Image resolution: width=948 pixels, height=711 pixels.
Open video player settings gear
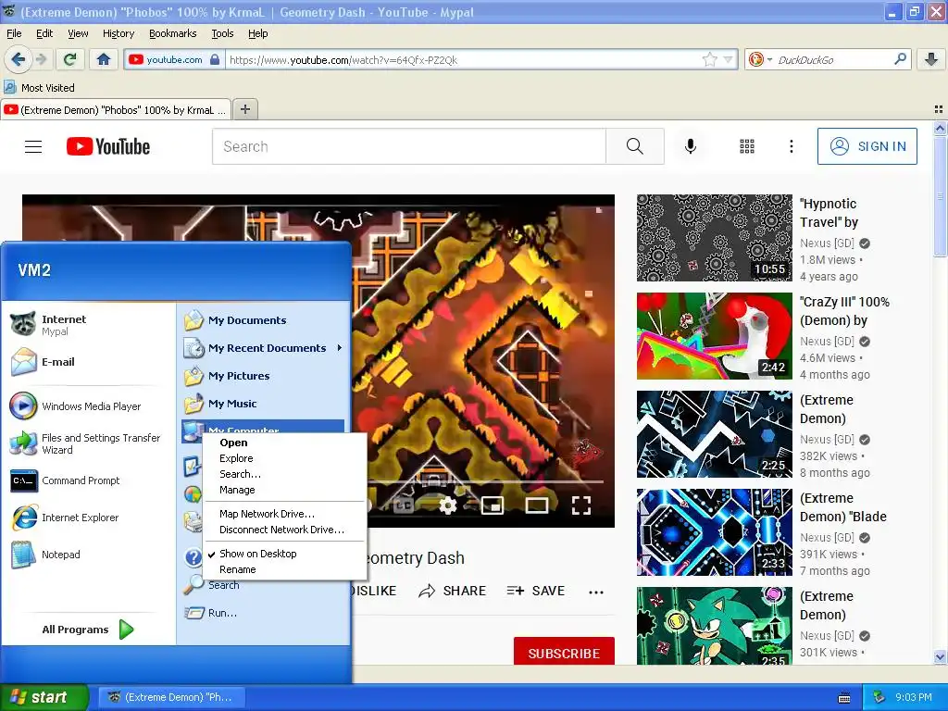coord(447,505)
